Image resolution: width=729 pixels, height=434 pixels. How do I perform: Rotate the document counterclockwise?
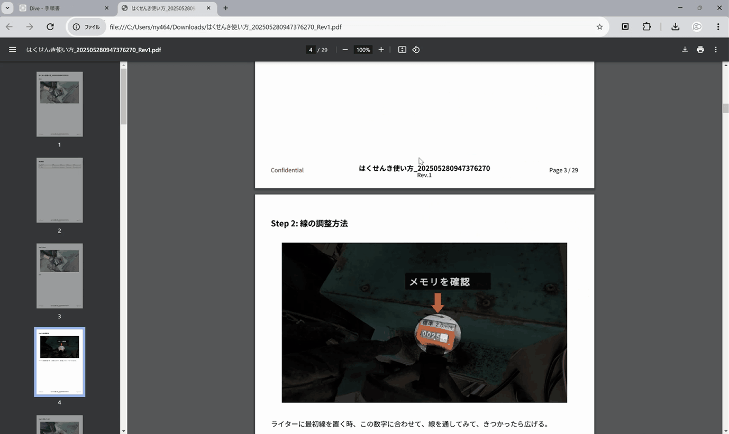(416, 50)
